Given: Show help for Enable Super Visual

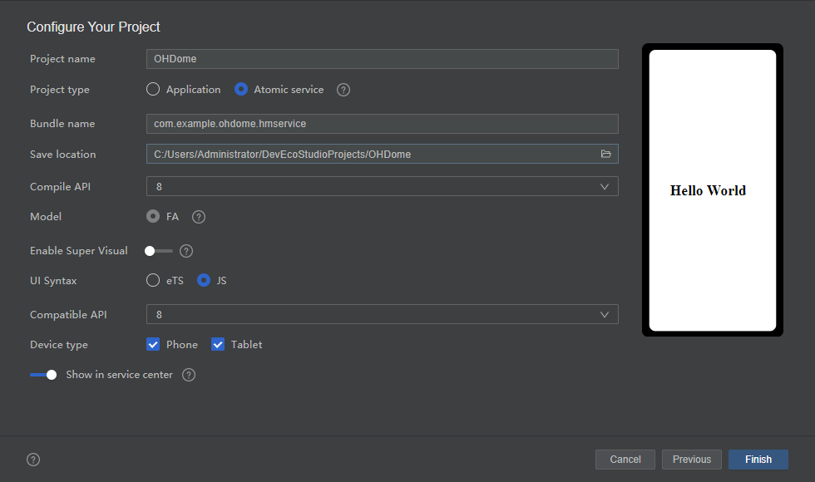Looking at the screenshot, I should [186, 251].
